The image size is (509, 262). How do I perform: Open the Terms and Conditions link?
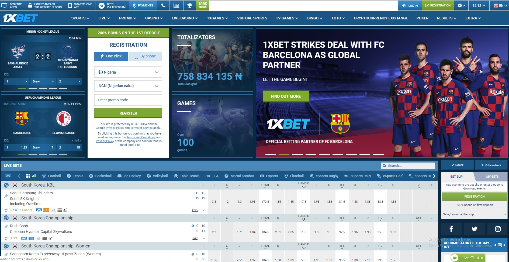click(141, 137)
